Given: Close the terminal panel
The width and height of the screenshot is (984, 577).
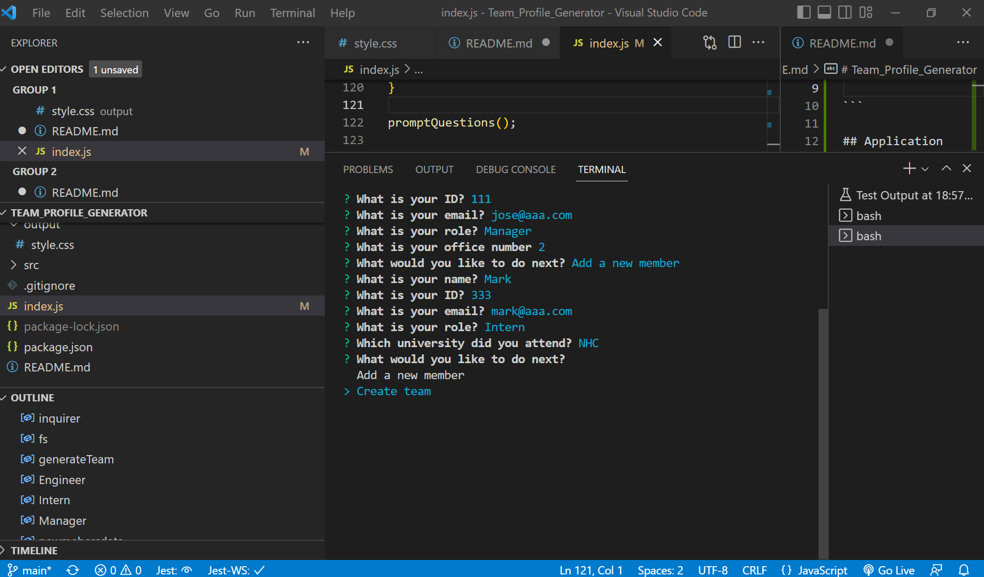Looking at the screenshot, I should [x=967, y=168].
